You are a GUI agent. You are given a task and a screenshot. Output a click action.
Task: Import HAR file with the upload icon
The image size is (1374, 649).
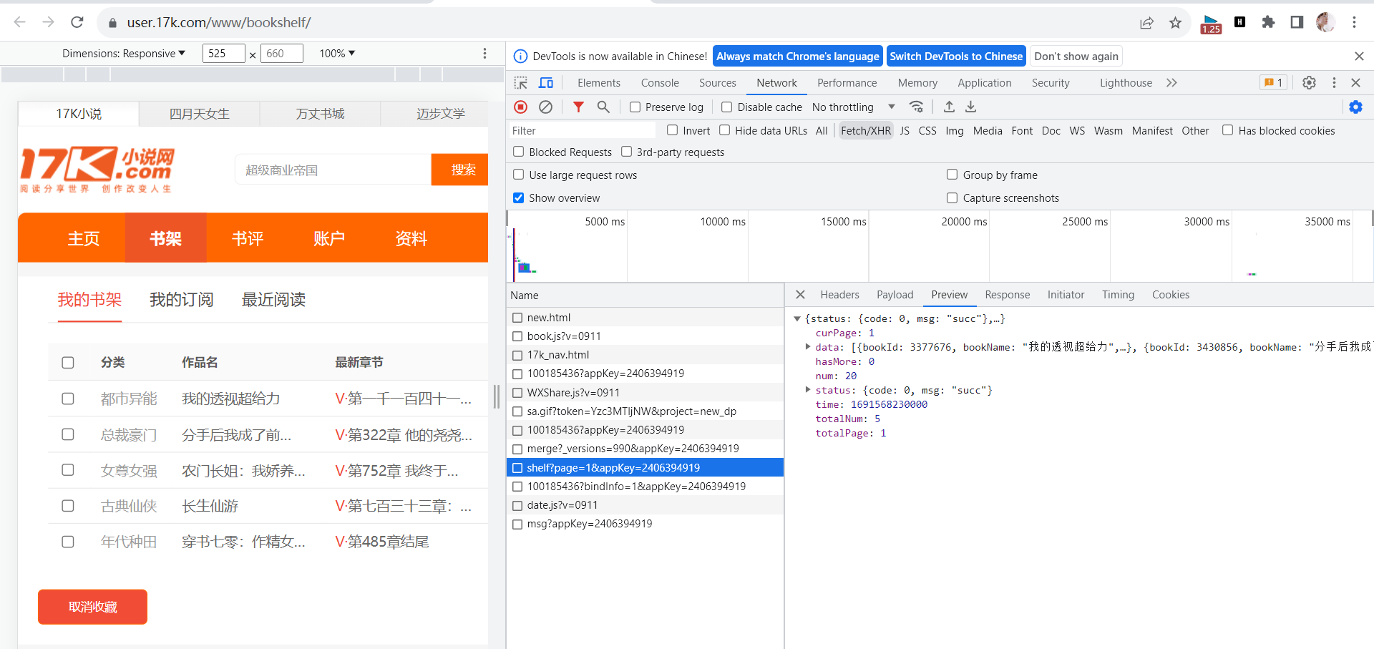coord(949,107)
